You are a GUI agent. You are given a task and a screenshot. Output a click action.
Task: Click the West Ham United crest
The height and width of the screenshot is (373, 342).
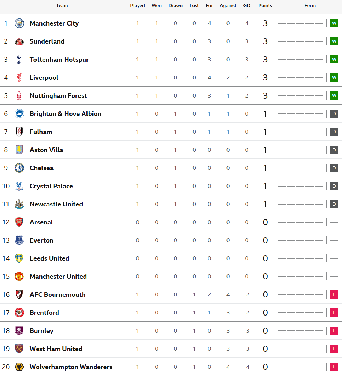click(19, 349)
